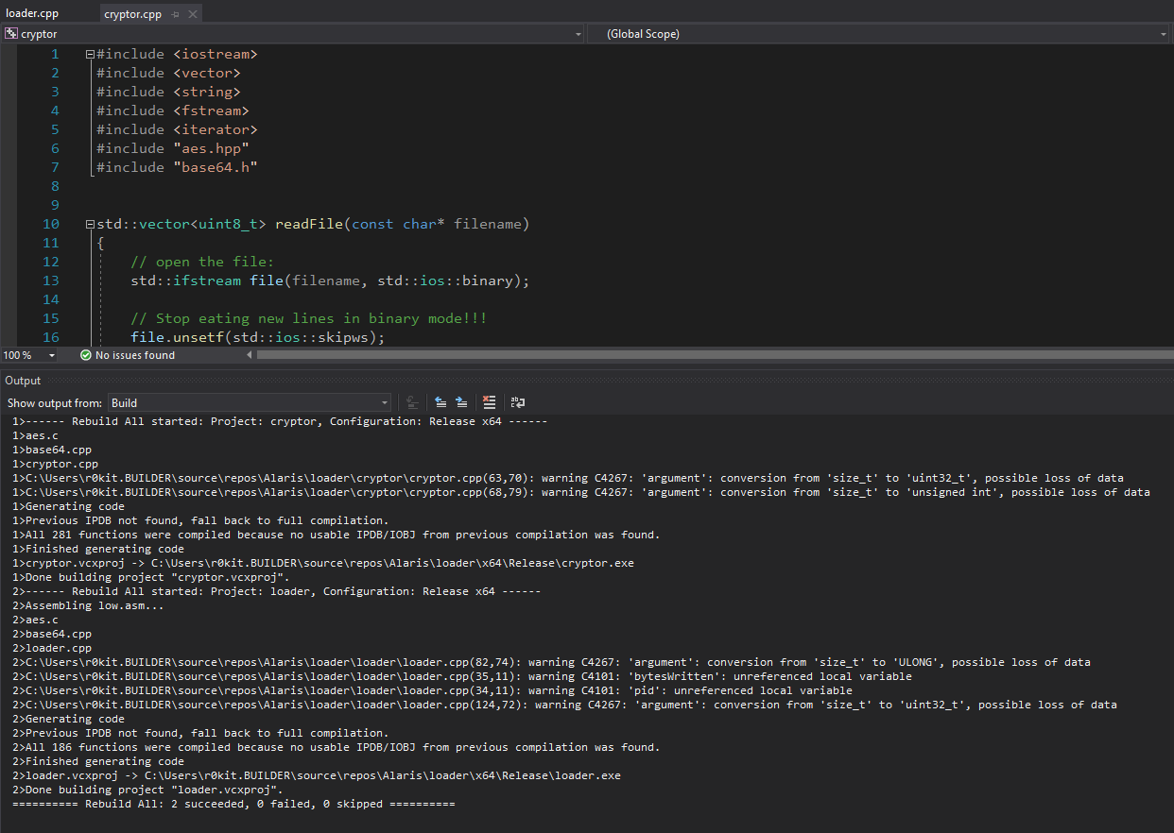Viewport: 1174px width, 833px height.
Task: Pin the cryptor.cpp tab
Action: click(176, 14)
